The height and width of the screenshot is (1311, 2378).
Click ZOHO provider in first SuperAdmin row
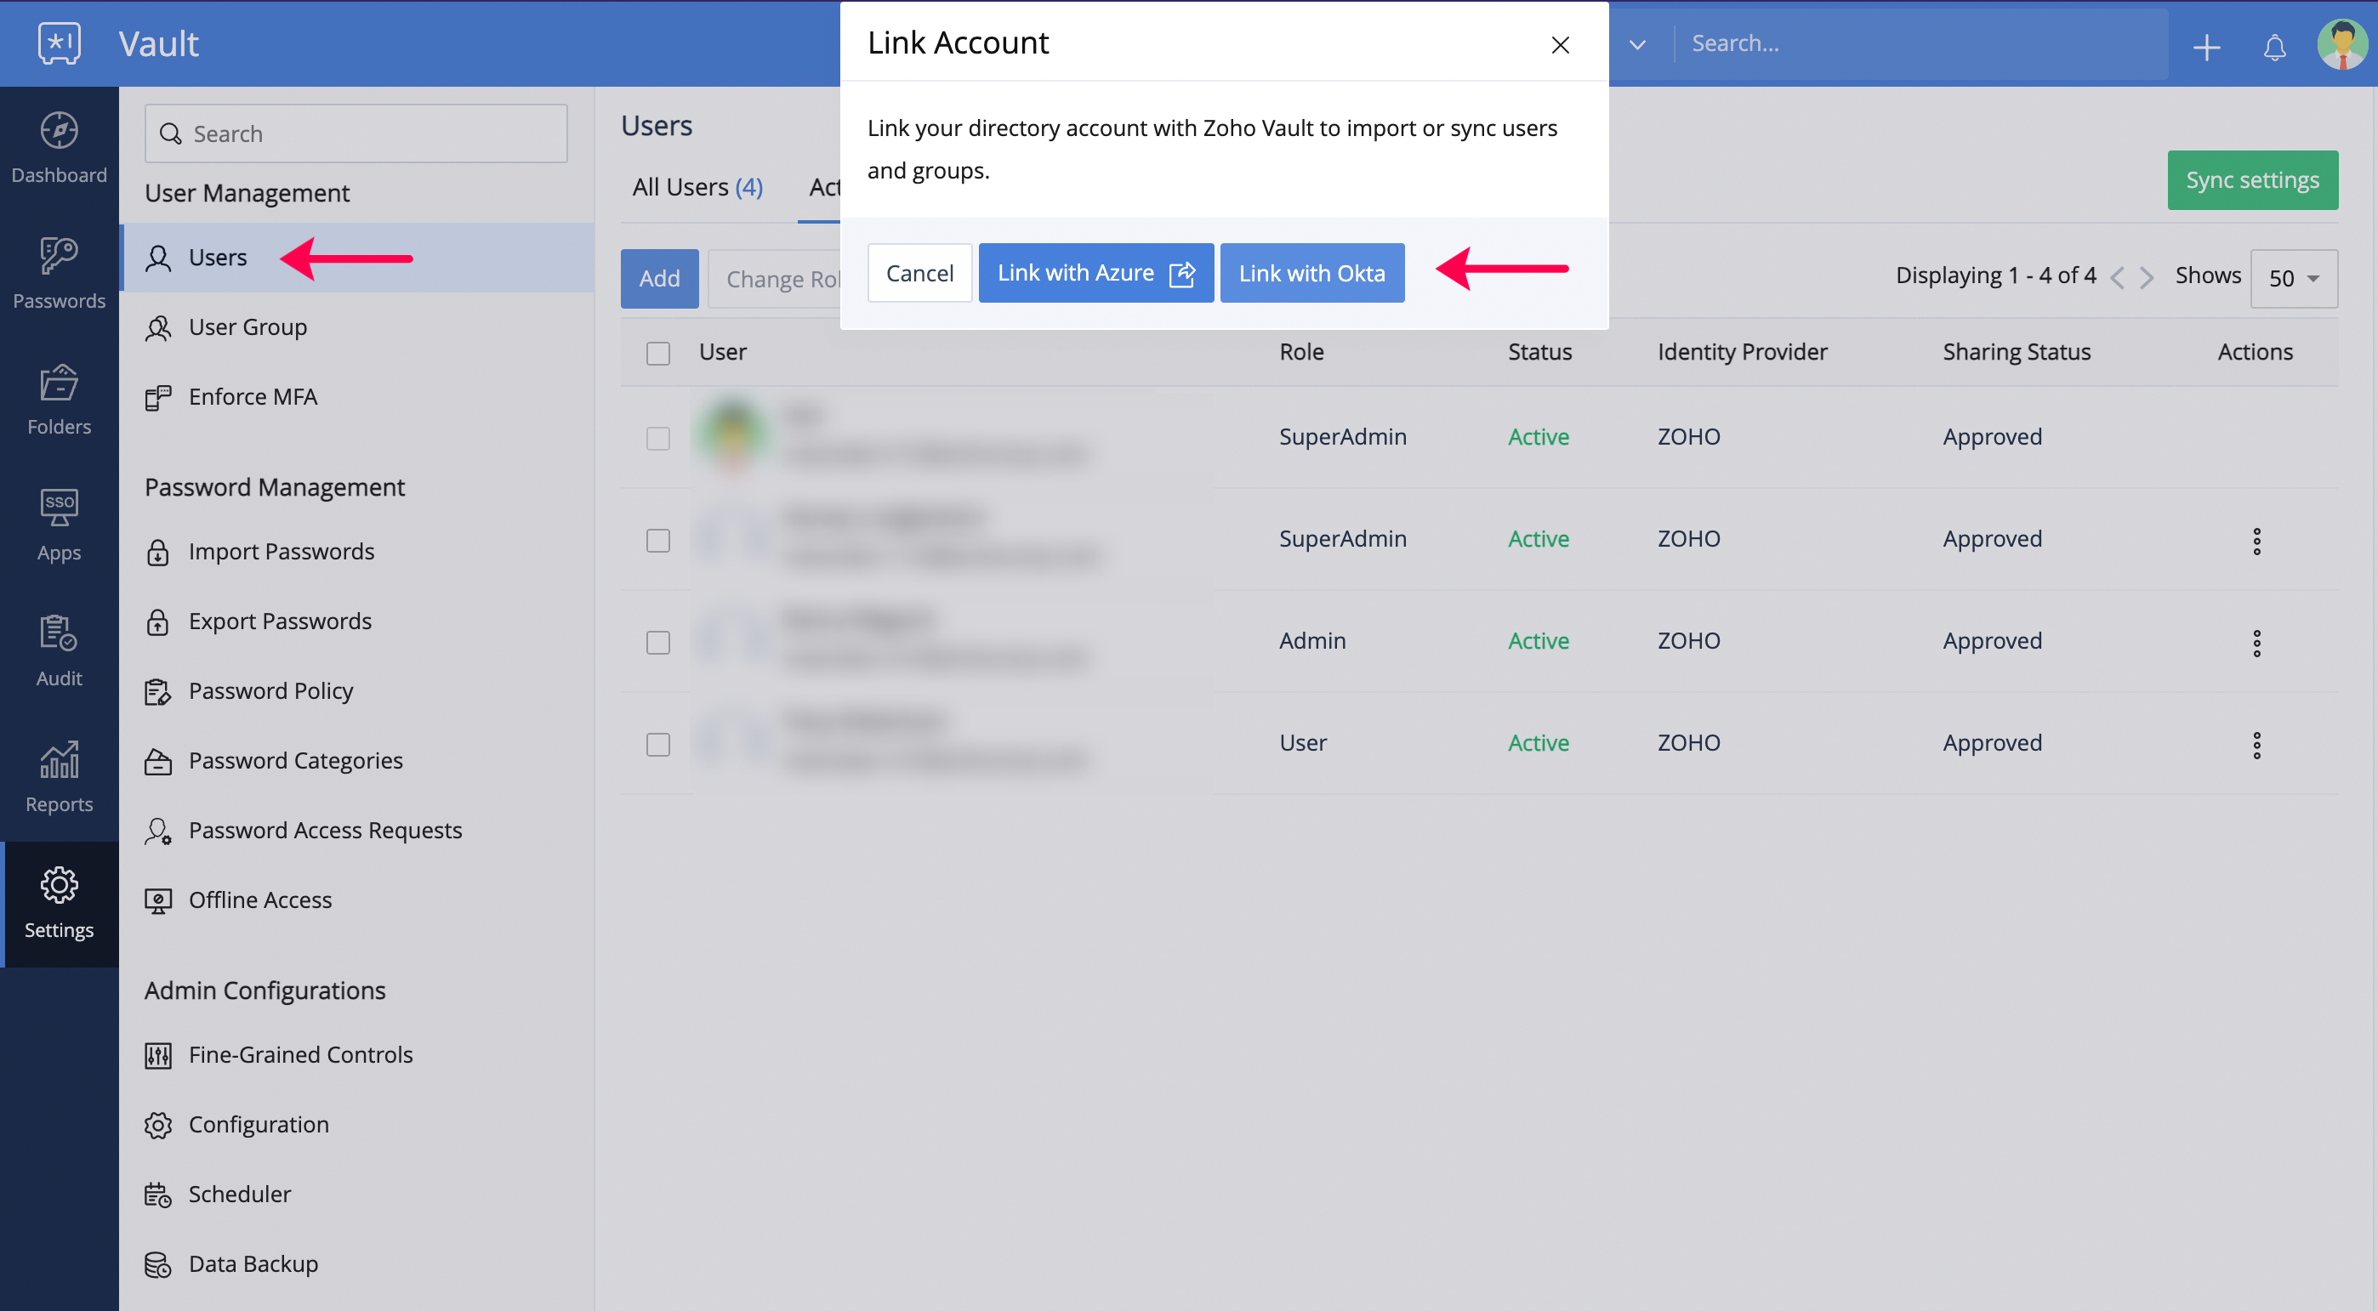pos(1688,436)
